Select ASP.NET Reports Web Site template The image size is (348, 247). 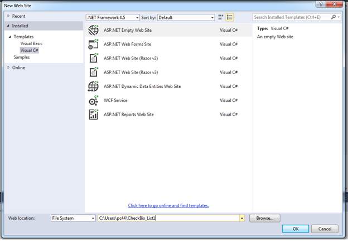click(x=168, y=115)
